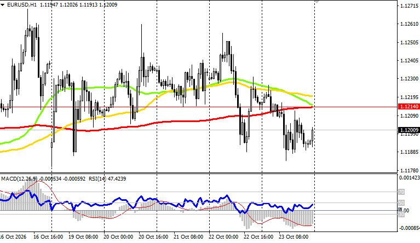This screenshot has height=243, width=420.
Task: Click the MACD(12,26,9) indicator label
Action: (x=19, y=178)
